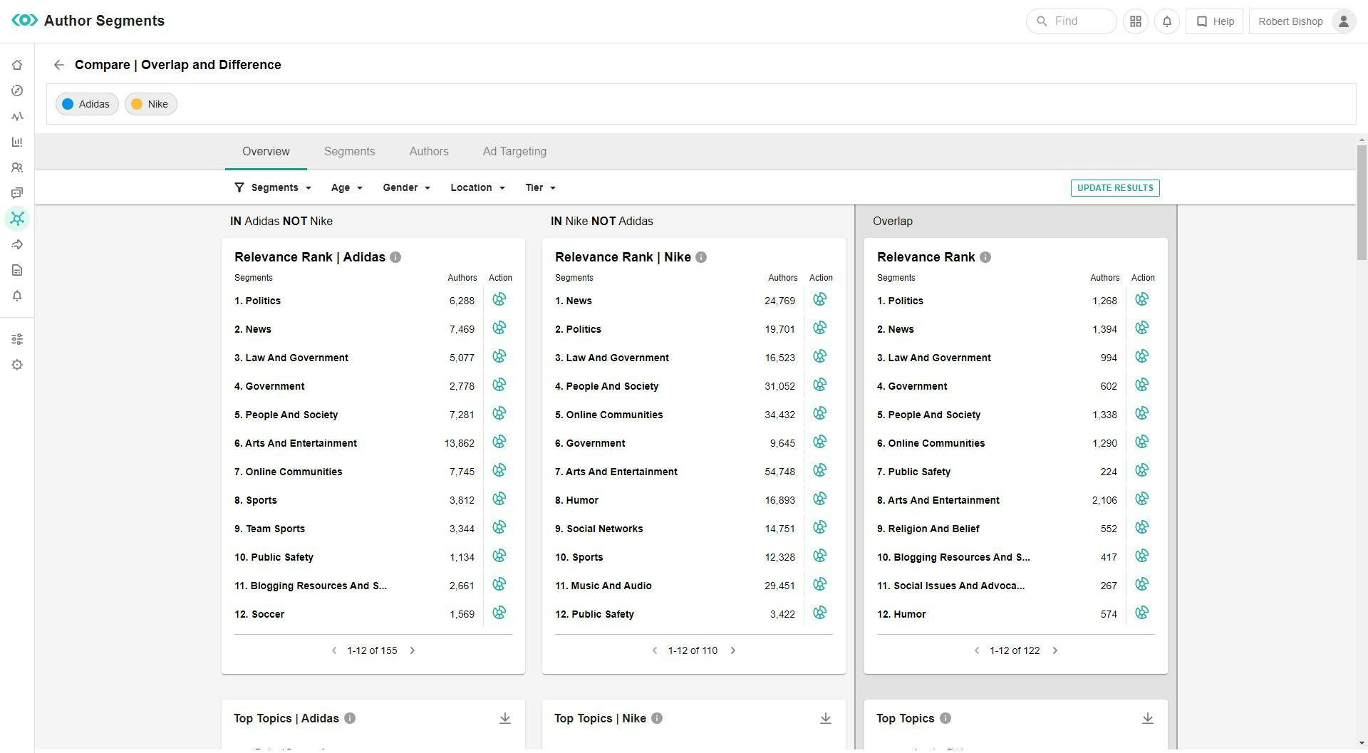The height and width of the screenshot is (753, 1368).
Task: Click the Author Segments logo
Action: (24, 21)
